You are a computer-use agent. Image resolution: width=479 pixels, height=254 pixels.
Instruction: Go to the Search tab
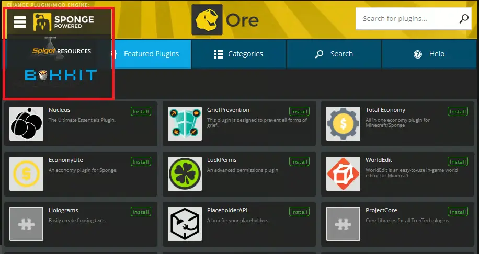[334, 54]
